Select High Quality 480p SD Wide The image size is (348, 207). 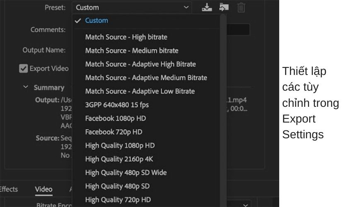(126, 173)
